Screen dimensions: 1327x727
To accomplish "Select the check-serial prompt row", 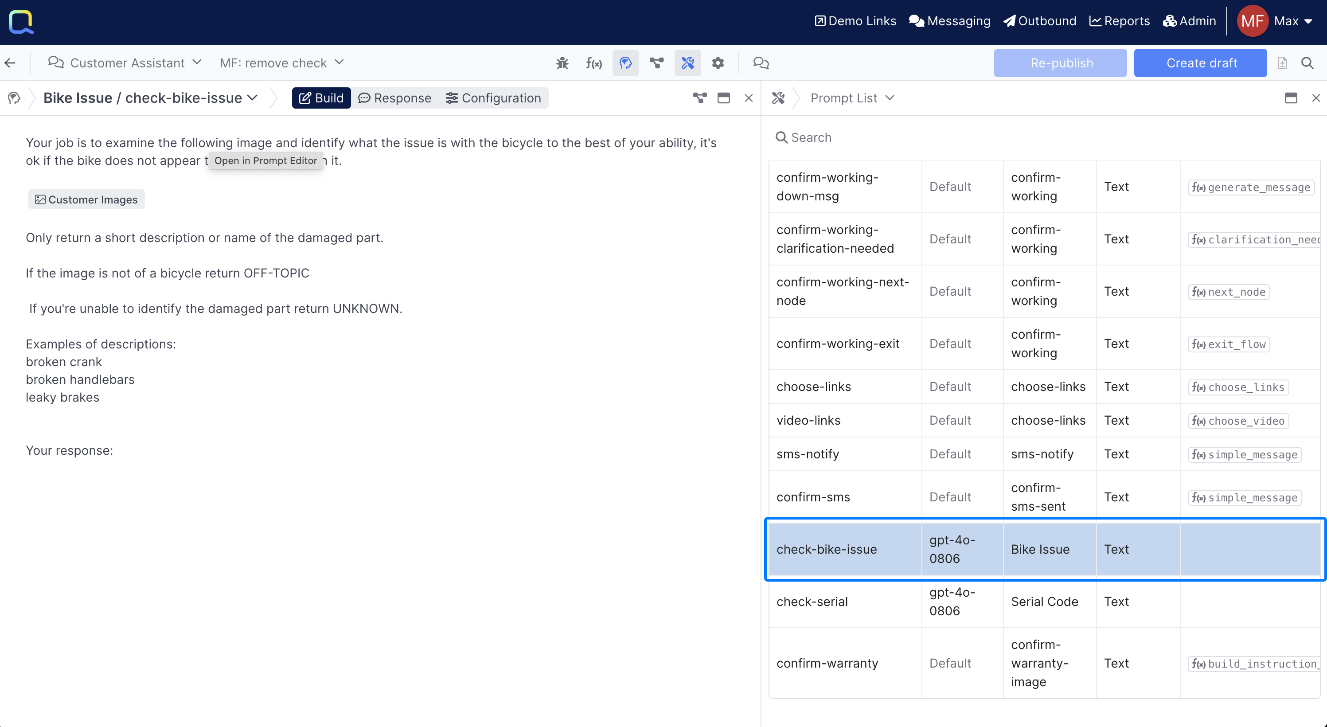I will (812, 601).
